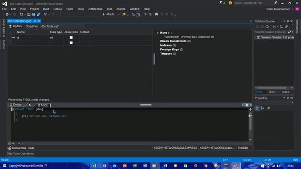Click the Solution Explorer horizontal scrollbar
Viewport: 301px width, 169px height.
tap(272, 88)
